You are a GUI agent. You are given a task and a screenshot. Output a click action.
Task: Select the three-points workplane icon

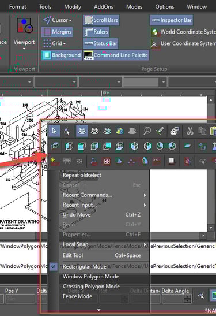point(132,161)
